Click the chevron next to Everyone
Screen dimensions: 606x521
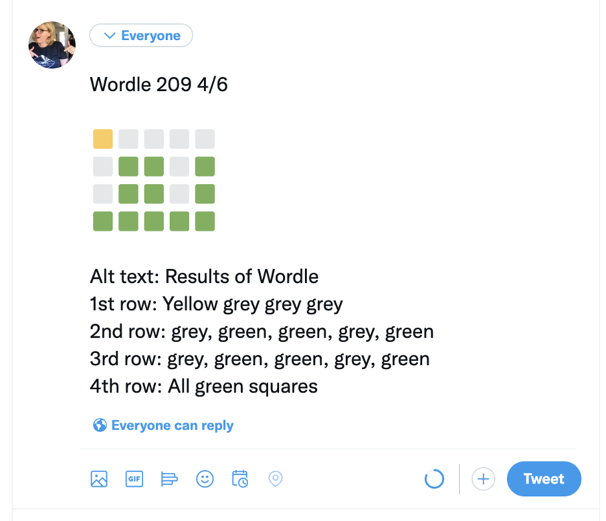coord(110,36)
